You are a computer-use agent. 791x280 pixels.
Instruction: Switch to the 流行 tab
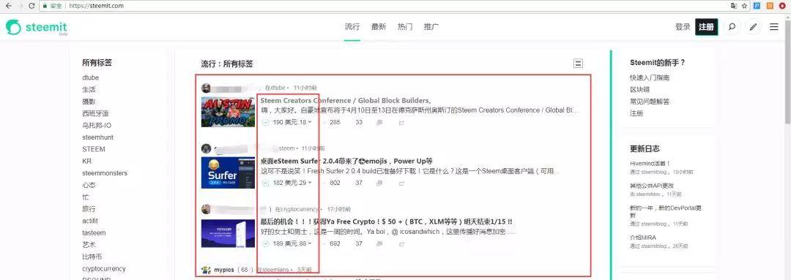click(x=352, y=27)
